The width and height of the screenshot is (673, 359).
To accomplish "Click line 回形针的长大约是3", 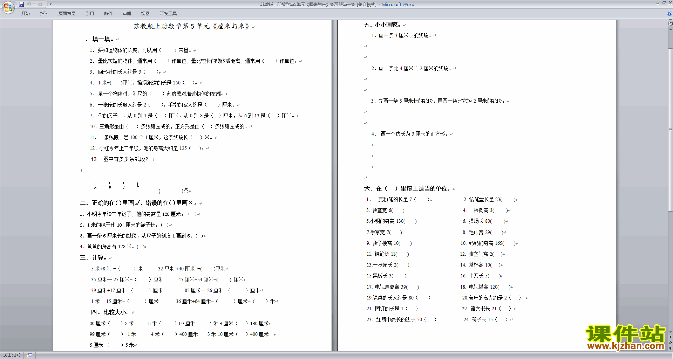I will (x=126, y=72).
